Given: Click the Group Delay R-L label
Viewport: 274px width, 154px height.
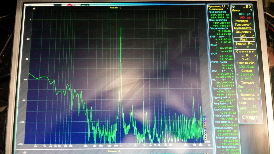Looking at the screenshot, I should pos(224,110).
